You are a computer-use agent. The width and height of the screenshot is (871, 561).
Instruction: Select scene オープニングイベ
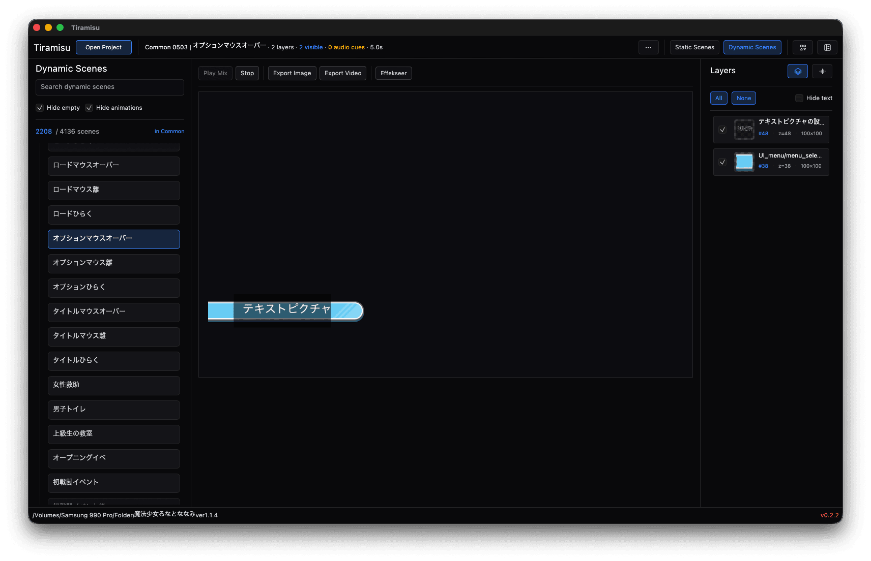pyautogui.click(x=114, y=459)
